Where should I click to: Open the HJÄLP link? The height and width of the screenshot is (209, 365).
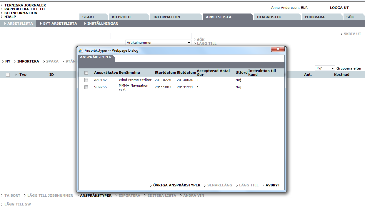click(x=10, y=17)
